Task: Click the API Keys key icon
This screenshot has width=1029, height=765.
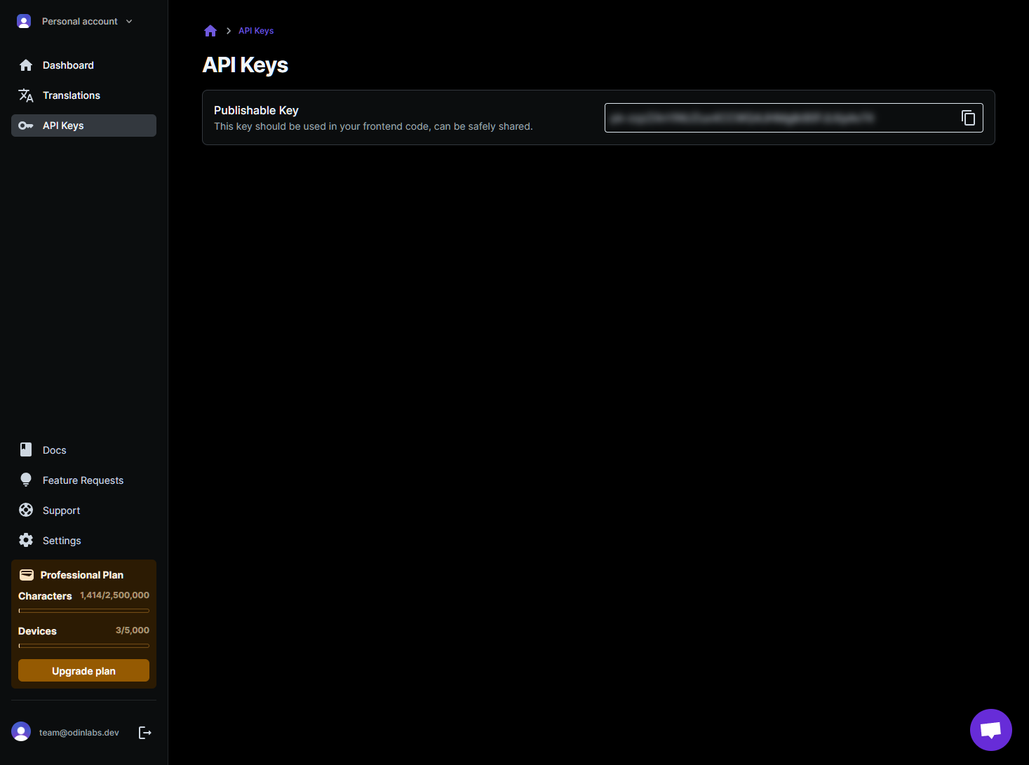Action: [26, 126]
